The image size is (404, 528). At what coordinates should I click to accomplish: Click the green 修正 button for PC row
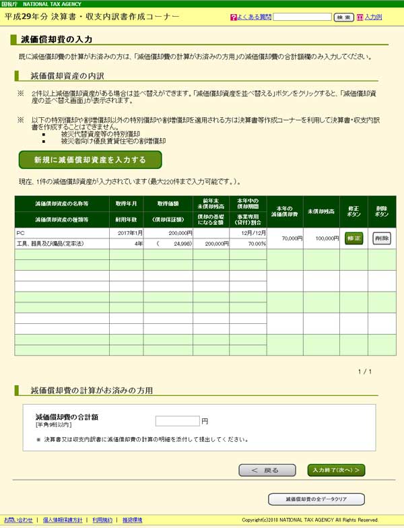(353, 238)
